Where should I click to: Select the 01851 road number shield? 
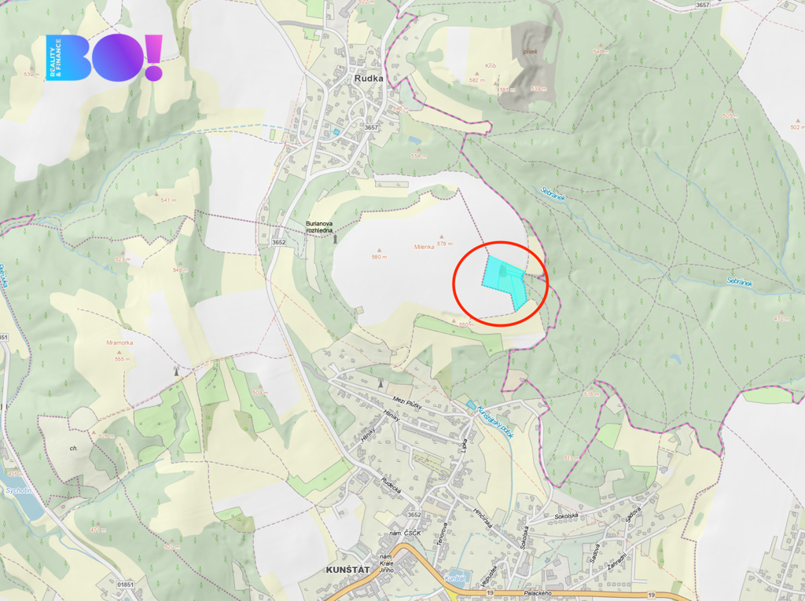pyautogui.click(x=125, y=585)
